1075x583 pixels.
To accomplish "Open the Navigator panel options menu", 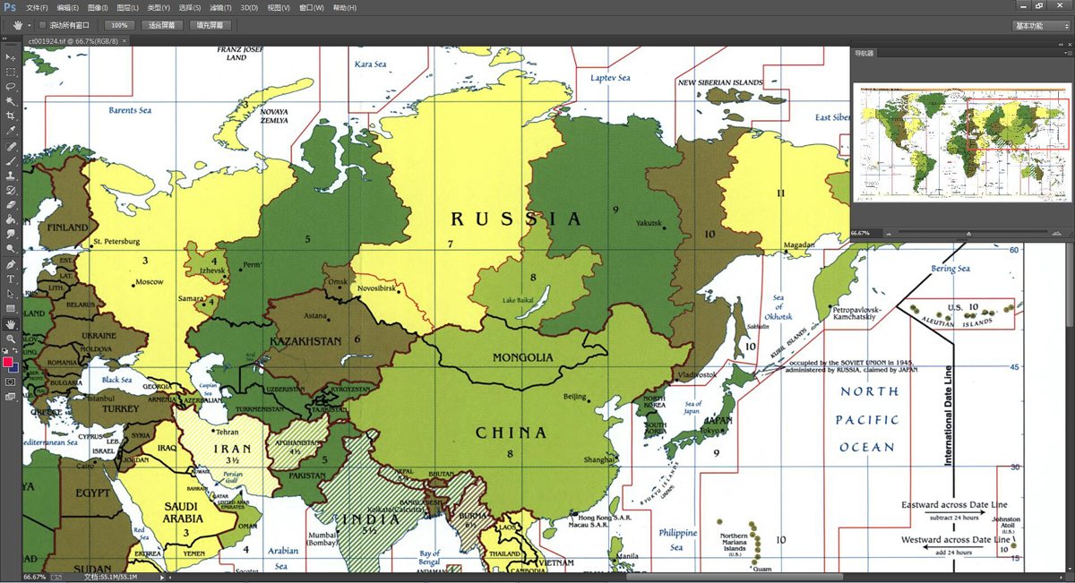I will click(1067, 53).
